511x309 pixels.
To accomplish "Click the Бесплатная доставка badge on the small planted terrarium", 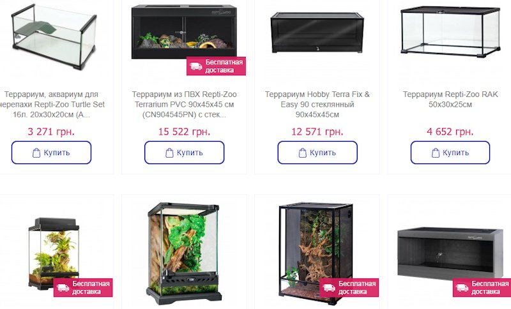I will coord(83,287).
